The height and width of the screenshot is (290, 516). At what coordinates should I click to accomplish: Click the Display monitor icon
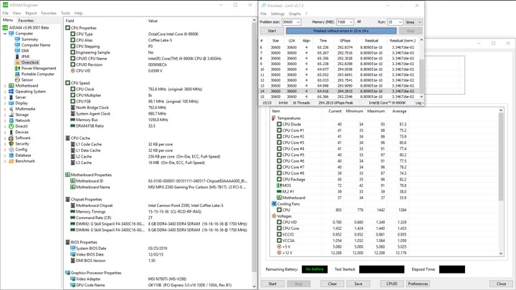(x=11, y=103)
